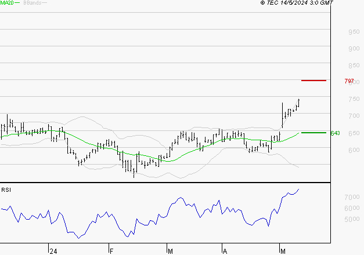
Task: Click the M March date axis label
Action: click(170, 252)
